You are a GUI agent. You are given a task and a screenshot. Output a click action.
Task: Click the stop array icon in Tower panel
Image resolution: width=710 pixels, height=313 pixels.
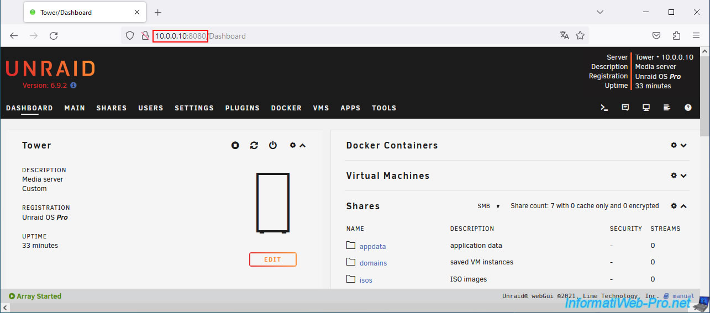(x=235, y=145)
